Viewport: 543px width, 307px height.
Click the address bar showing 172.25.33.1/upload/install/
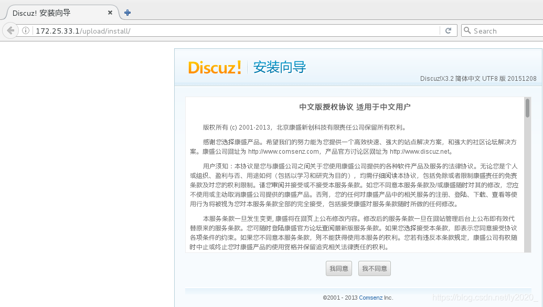point(229,31)
